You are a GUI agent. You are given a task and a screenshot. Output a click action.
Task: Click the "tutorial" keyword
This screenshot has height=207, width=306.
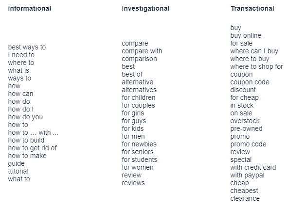(18, 171)
